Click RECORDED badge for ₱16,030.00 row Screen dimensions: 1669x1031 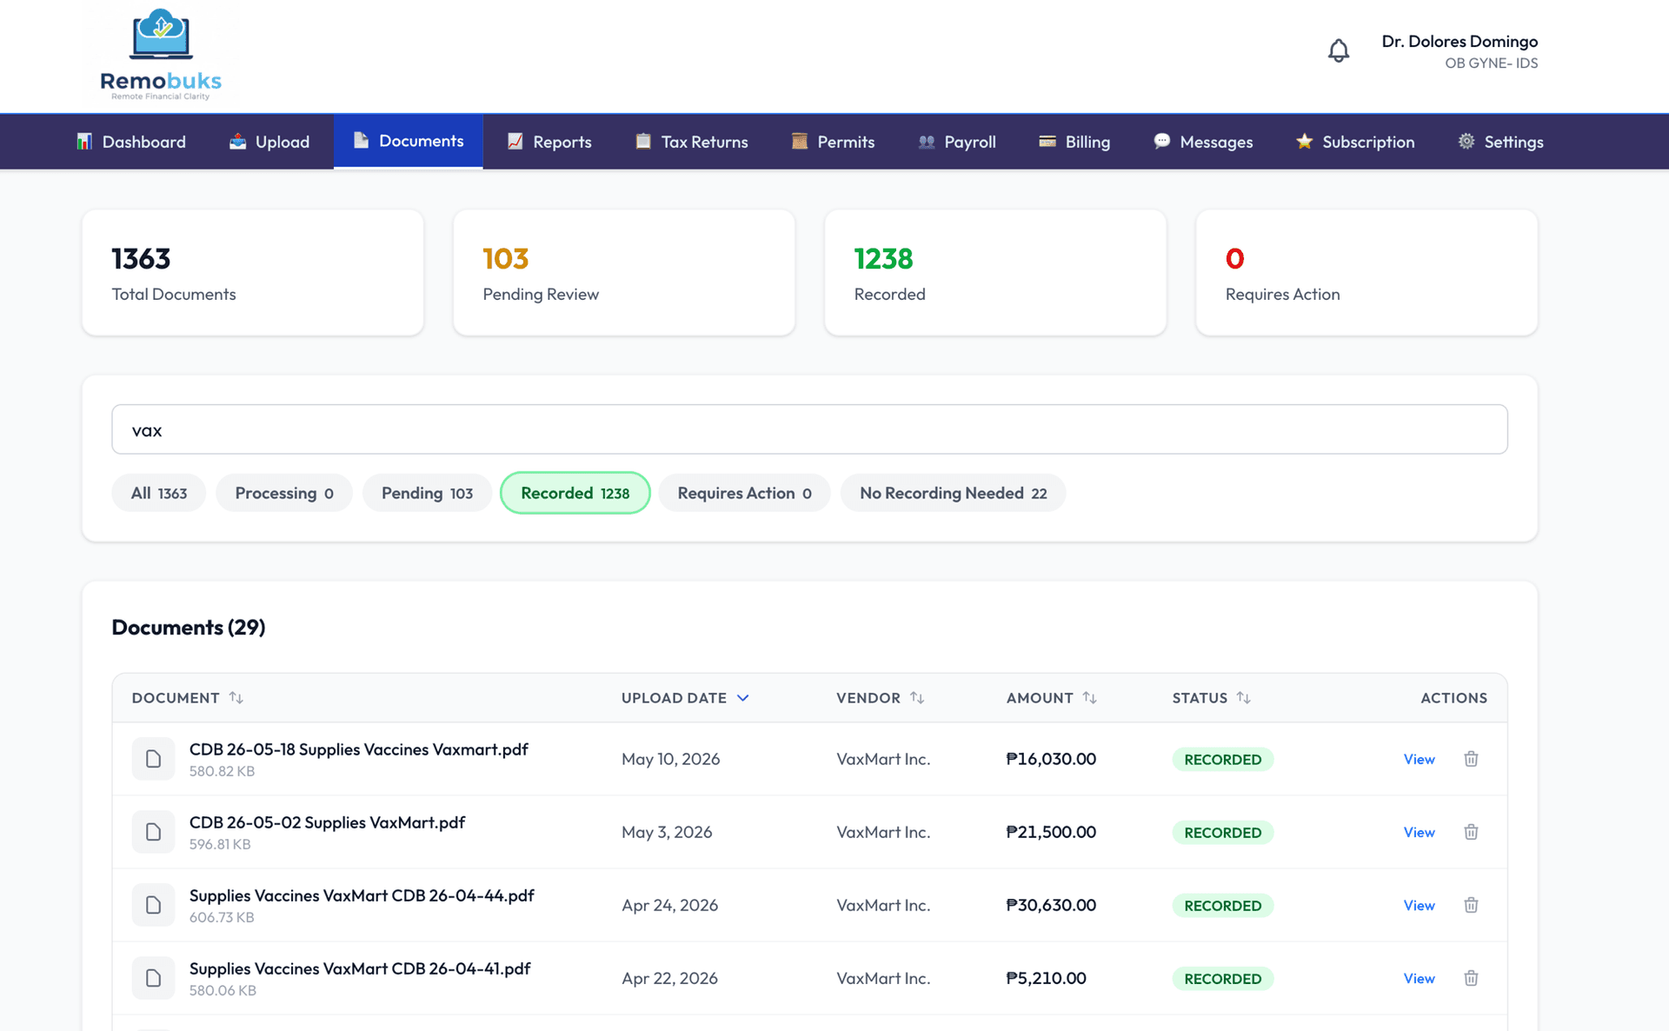tap(1222, 759)
